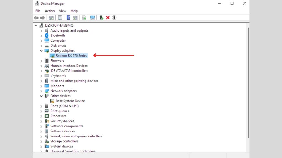Minimize the Device Manager window

219,3
